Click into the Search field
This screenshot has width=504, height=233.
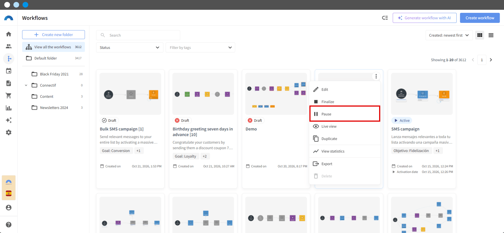click(138, 35)
